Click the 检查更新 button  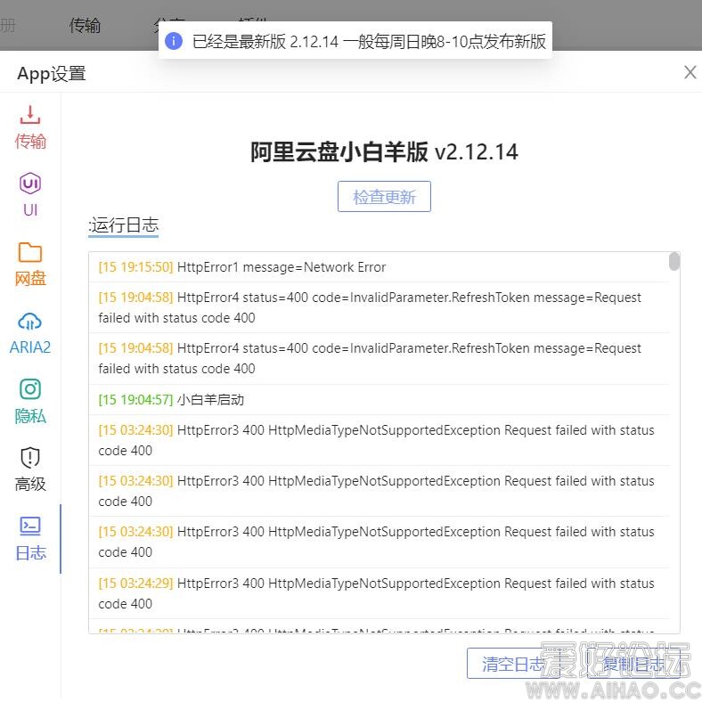click(x=384, y=197)
